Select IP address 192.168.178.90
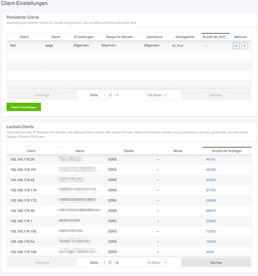The height and width of the screenshot is (276, 258). pos(23,211)
